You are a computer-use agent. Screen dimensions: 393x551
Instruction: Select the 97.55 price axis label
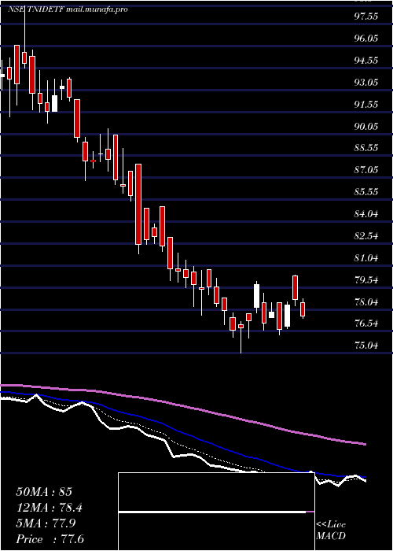366,17
